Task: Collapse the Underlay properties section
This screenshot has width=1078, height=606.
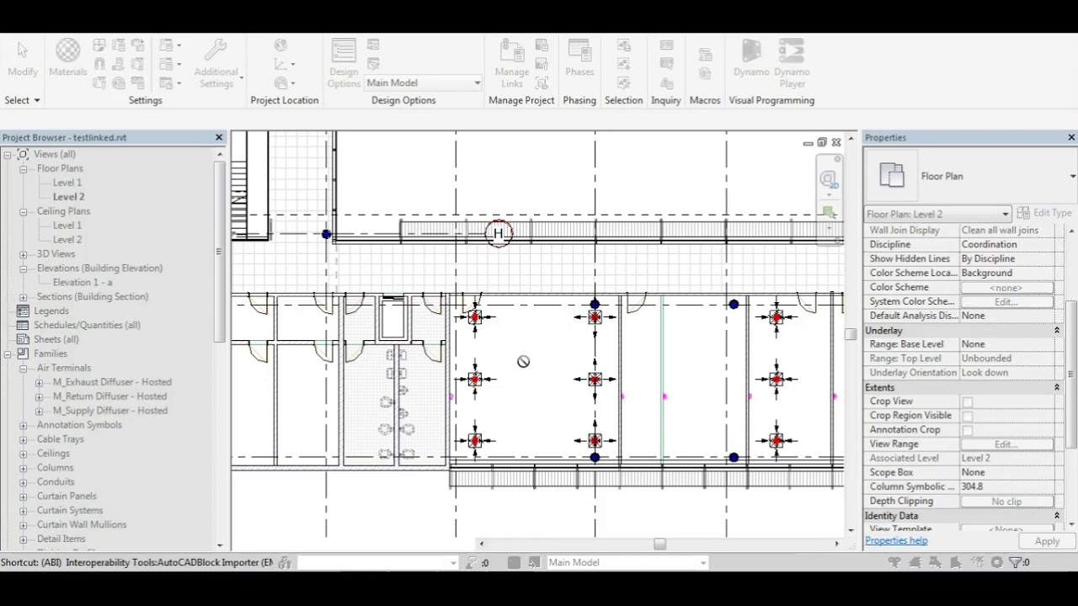Action: [1057, 330]
